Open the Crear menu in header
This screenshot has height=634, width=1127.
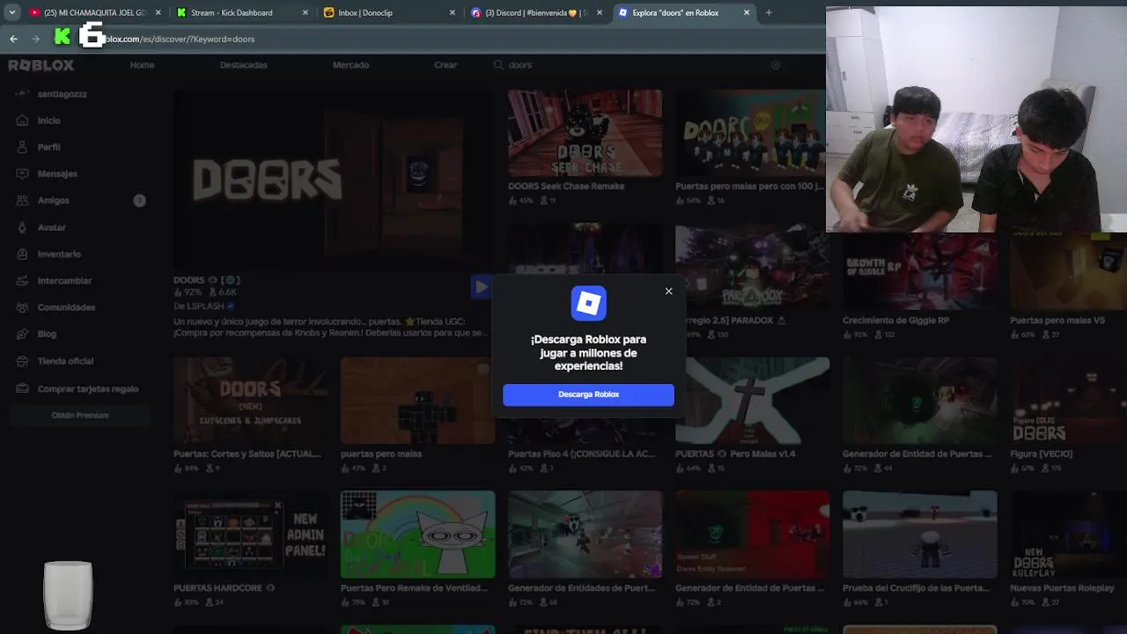click(x=446, y=65)
